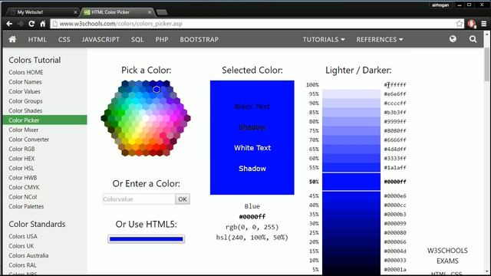Open the JAVASCRIPT navbar item
The height and width of the screenshot is (276, 491).
(x=101, y=39)
